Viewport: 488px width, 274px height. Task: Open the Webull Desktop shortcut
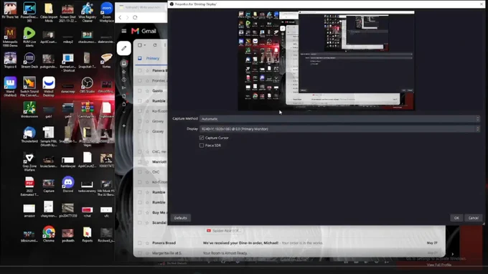(49, 87)
